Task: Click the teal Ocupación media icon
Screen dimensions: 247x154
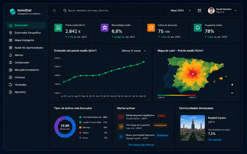Action: [x=197, y=28]
